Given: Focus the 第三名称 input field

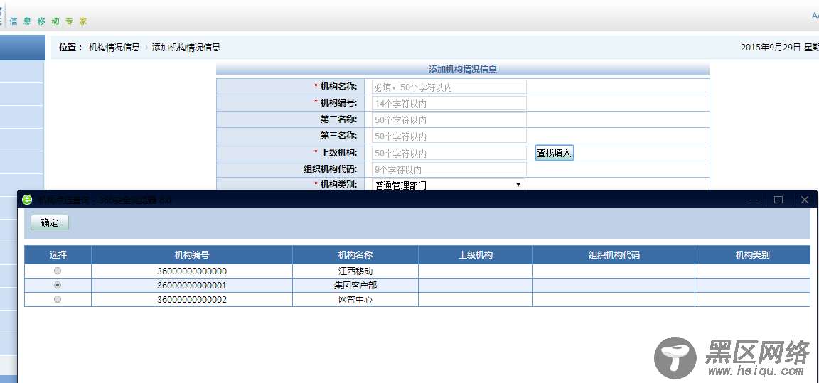Looking at the screenshot, I should tap(449, 136).
